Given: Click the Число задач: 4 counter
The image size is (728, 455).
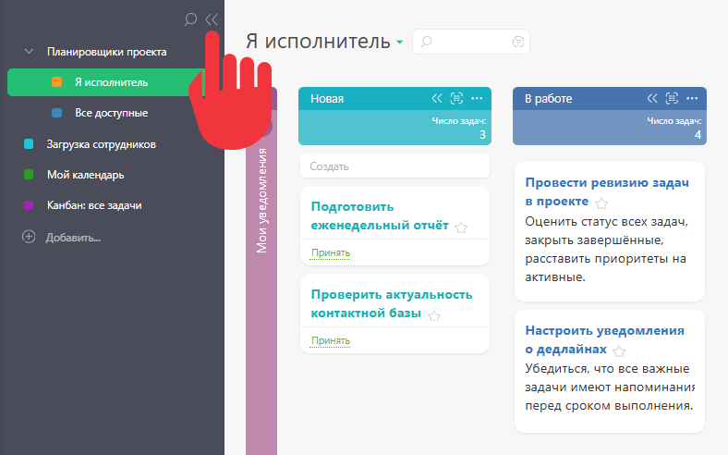Looking at the screenshot, I should (674, 128).
